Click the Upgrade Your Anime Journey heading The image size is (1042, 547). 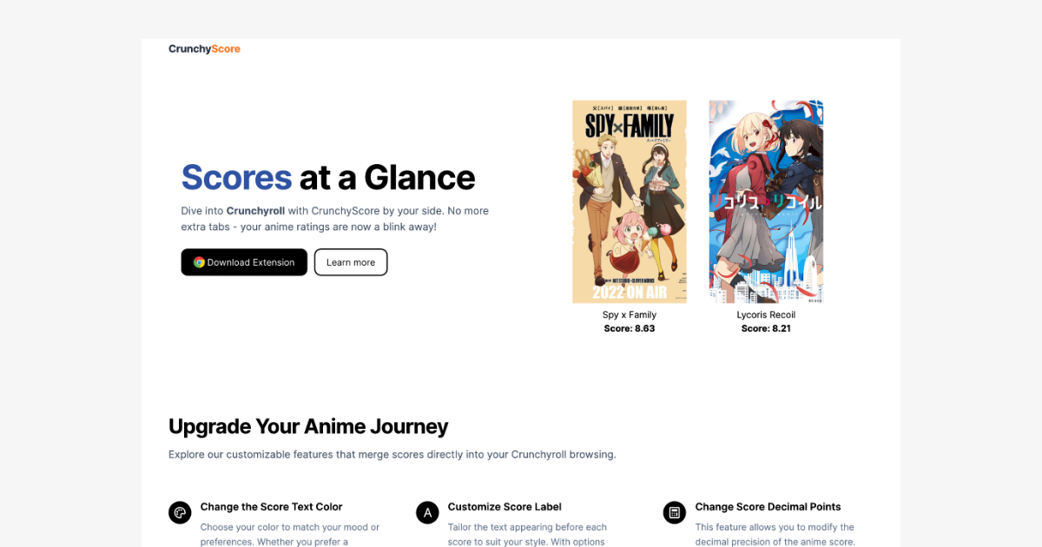(308, 426)
